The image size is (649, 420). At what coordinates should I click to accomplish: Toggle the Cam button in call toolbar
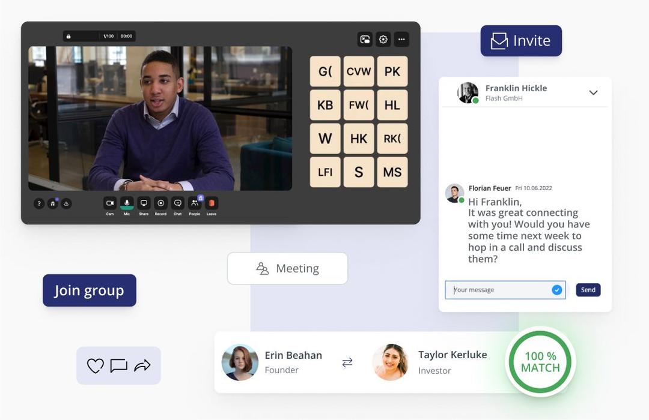click(110, 203)
